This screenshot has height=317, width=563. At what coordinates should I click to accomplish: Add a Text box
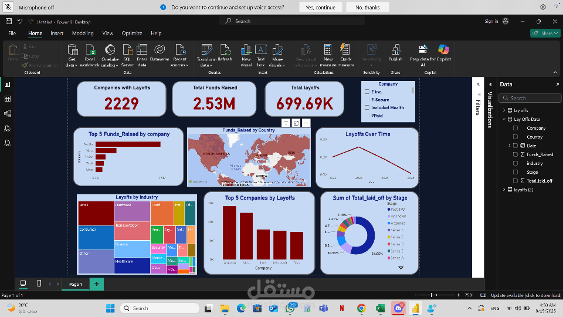pos(260,55)
